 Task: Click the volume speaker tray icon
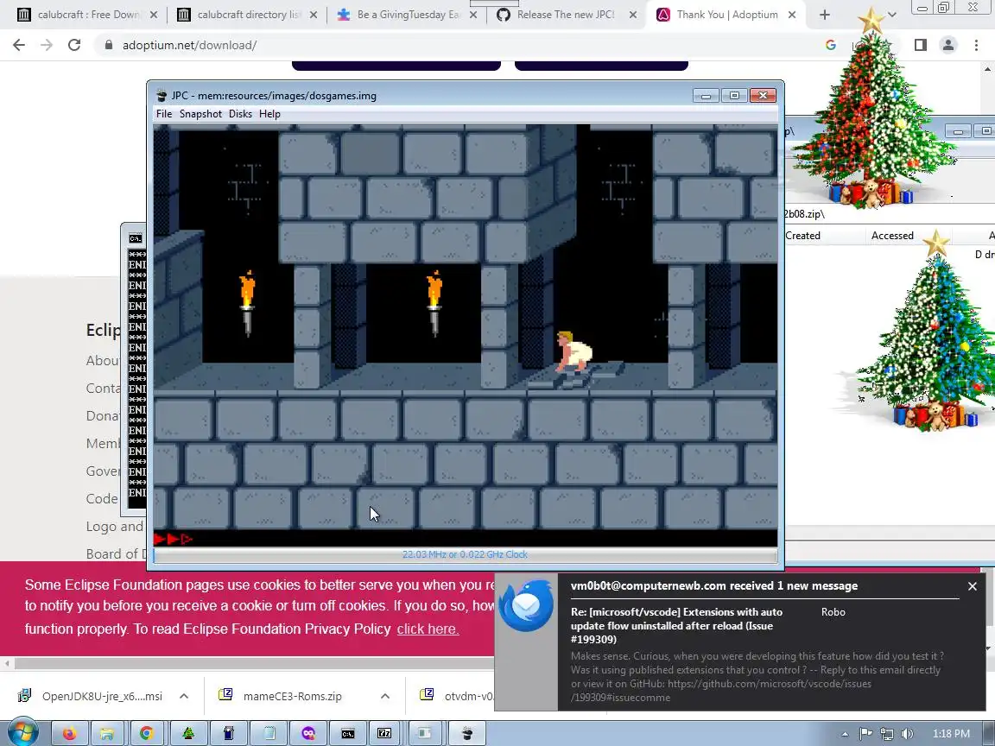[908, 733]
